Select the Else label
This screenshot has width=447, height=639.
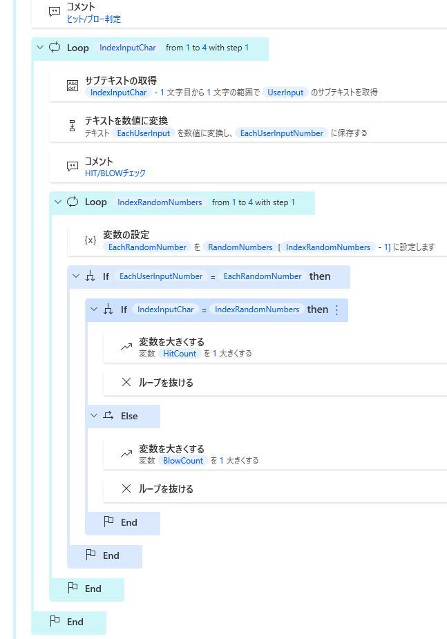[x=129, y=416]
